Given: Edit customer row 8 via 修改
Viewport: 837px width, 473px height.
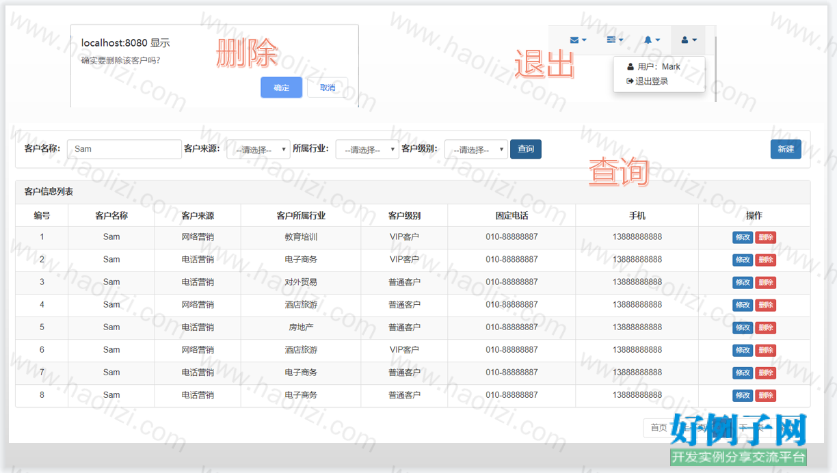Looking at the screenshot, I should coord(743,396).
